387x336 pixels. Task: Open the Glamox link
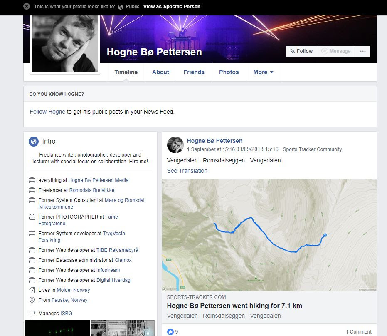coord(123,260)
